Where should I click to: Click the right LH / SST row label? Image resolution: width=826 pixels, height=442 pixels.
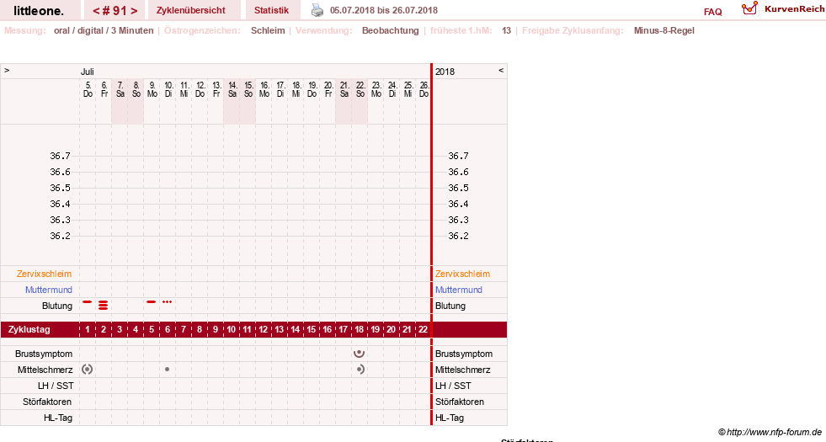(x=453, y=386)
